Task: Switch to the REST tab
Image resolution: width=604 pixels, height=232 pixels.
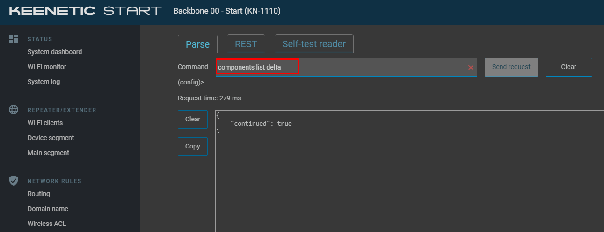Action: 246,43
